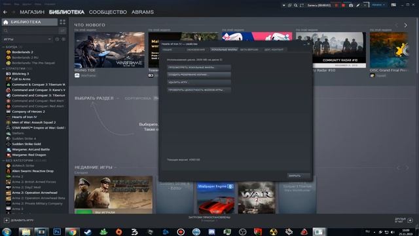Click Add a Game at bottom left
The image size is (419, 236).
19,220
